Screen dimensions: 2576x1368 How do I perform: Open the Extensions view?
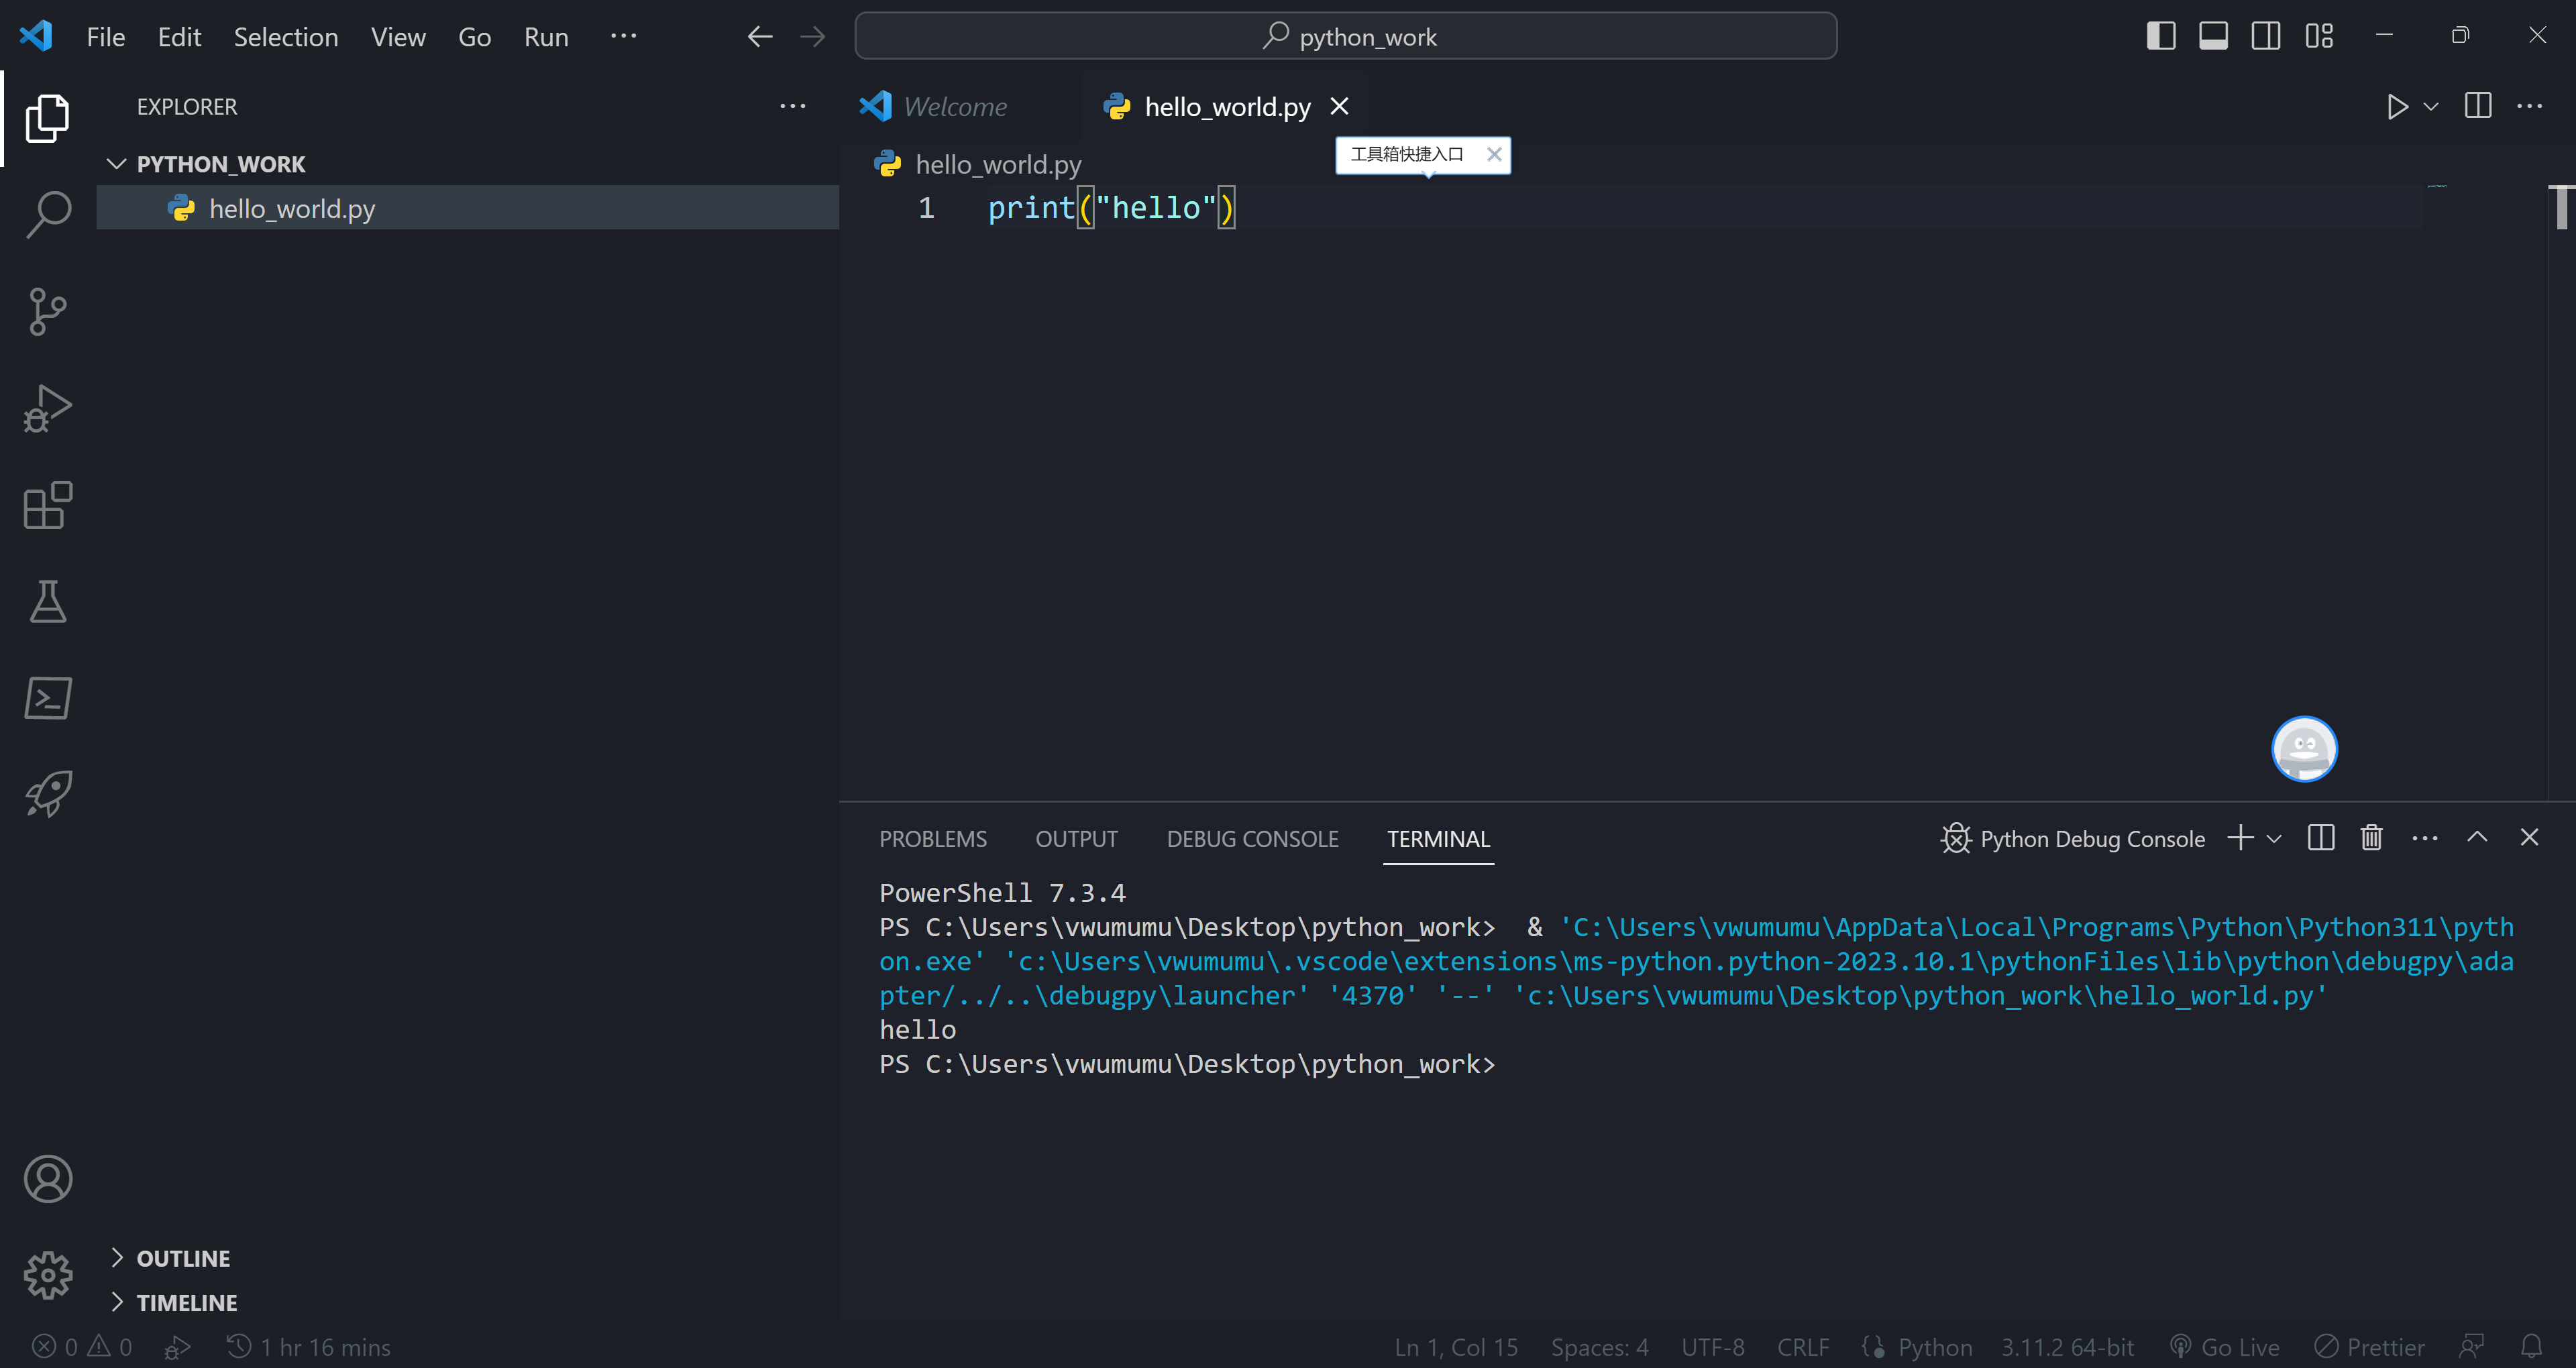coord(47,505)
